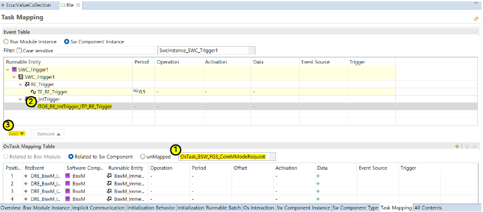Open the Initialization Behavior tab
This screenshot has width=483, height=212.
point(151,208)
